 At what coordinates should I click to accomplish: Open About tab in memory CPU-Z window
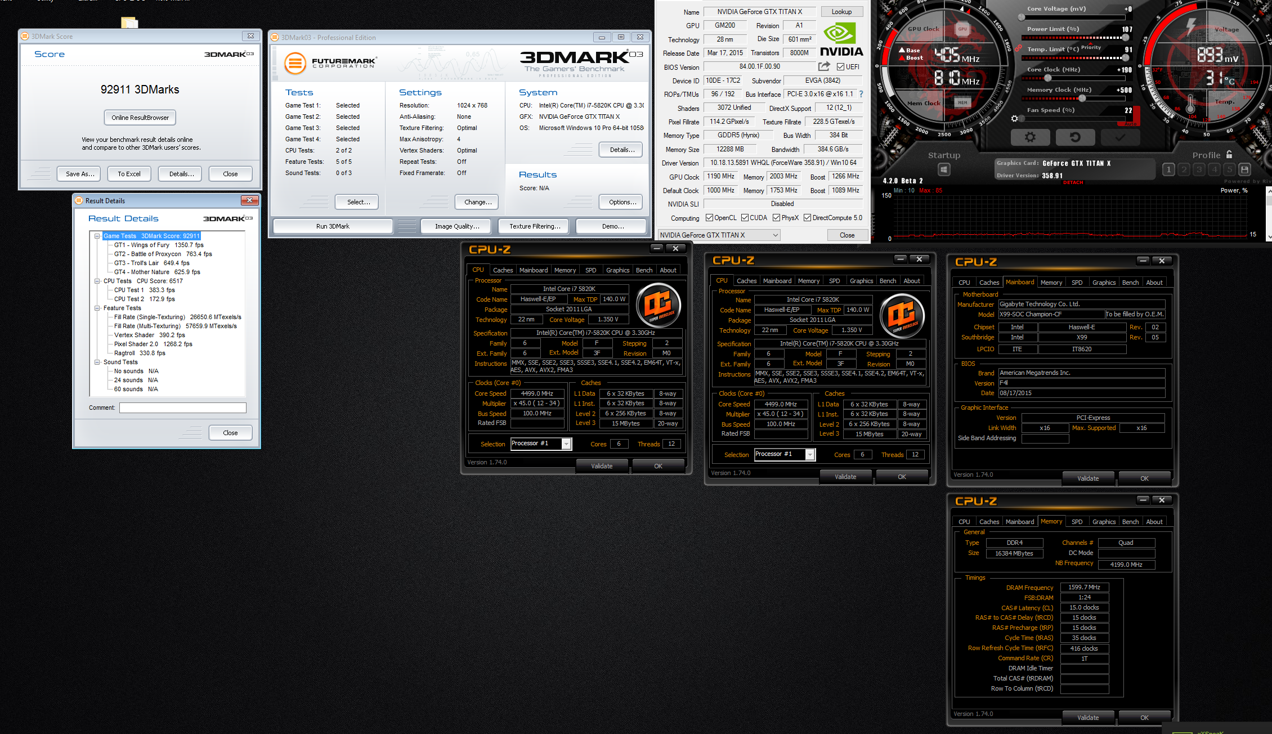coord(1154,522)
